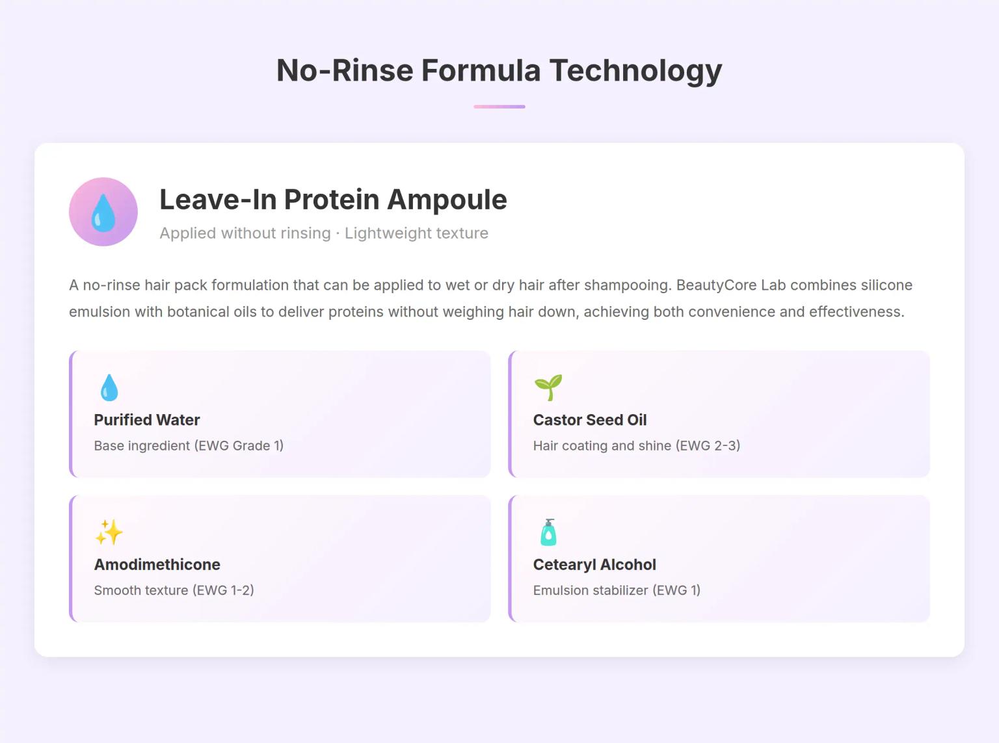
Task: Click the no-rinse hair pack description paragraph
Action: point(491,298)
